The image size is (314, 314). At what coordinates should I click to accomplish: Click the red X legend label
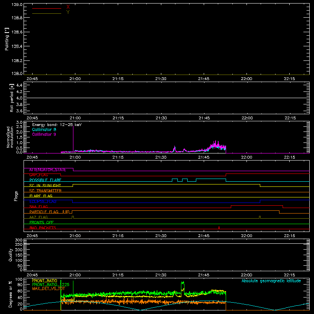(68, 7)
